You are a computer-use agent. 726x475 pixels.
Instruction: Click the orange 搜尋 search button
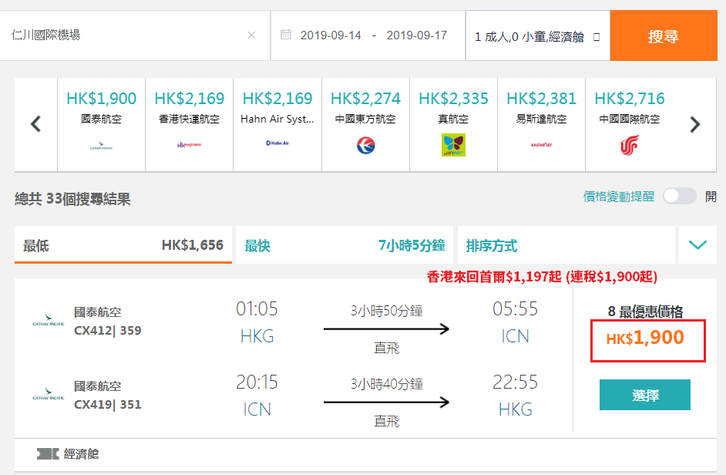(x=664, y=35)
